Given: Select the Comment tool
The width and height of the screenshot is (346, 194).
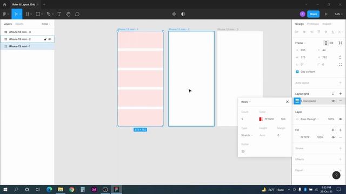Looking at the screenshot, I should [77, 14].
